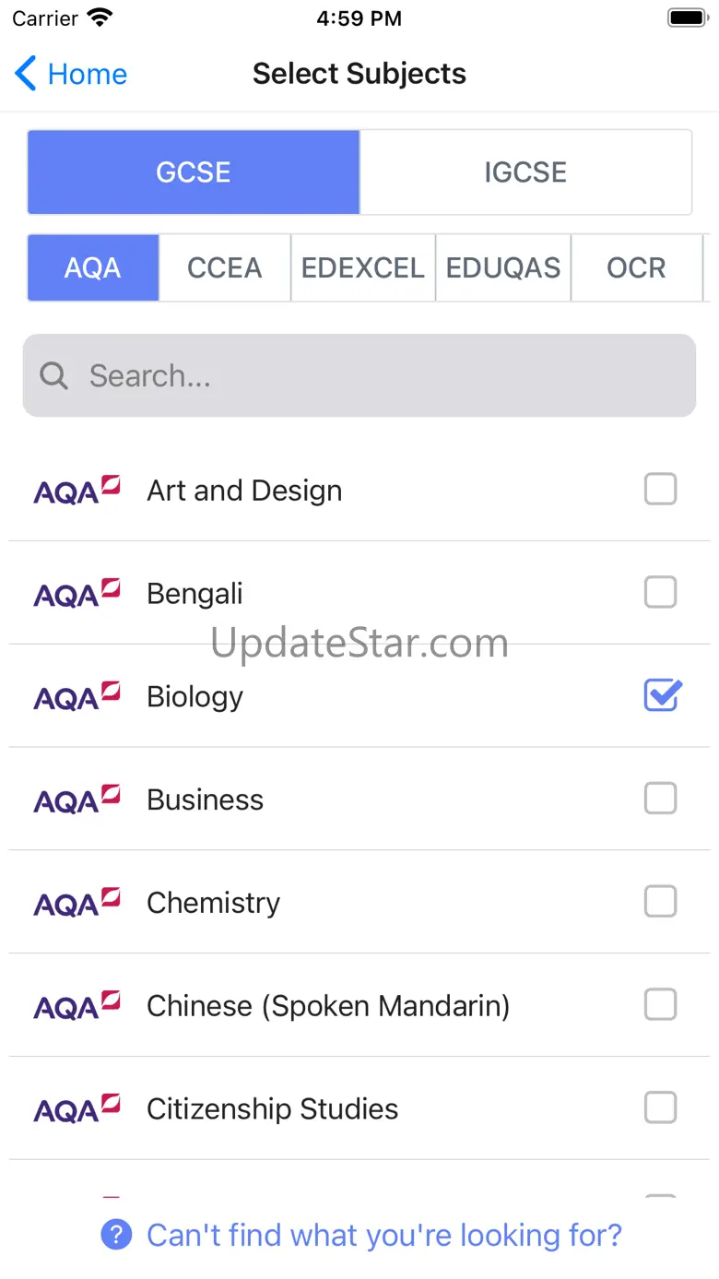Tap the back chevron icon to Home

26,74
